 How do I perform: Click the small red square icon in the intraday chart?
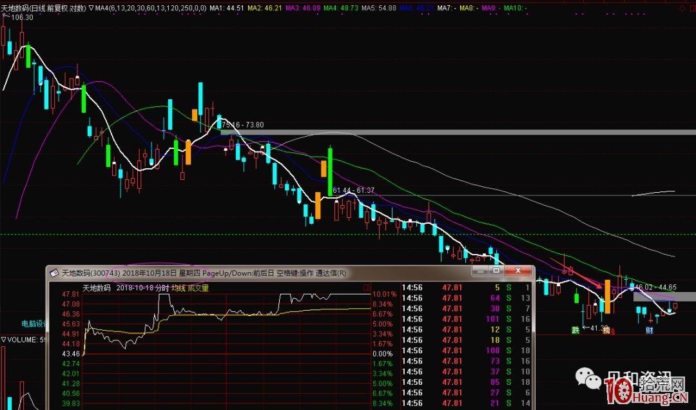click(x=366, y=288)
